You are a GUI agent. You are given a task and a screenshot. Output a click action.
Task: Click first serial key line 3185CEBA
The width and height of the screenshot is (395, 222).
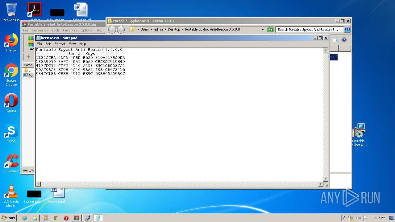(x=81, y=58)
